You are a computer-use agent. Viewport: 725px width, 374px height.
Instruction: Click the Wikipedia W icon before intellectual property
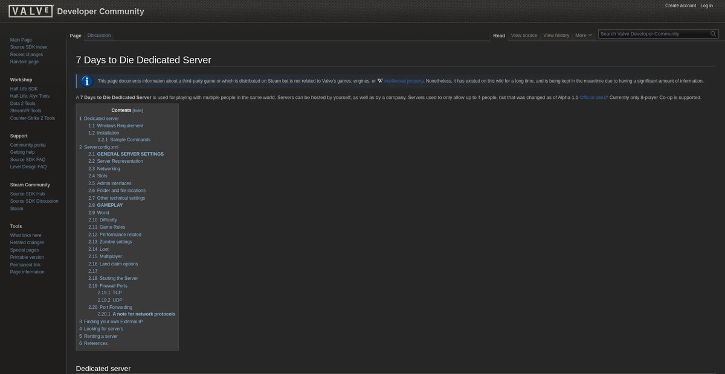(x=380, y=81)
